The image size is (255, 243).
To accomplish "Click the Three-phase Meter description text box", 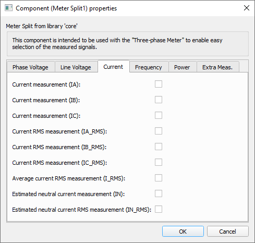I will [x=128, y=44].
